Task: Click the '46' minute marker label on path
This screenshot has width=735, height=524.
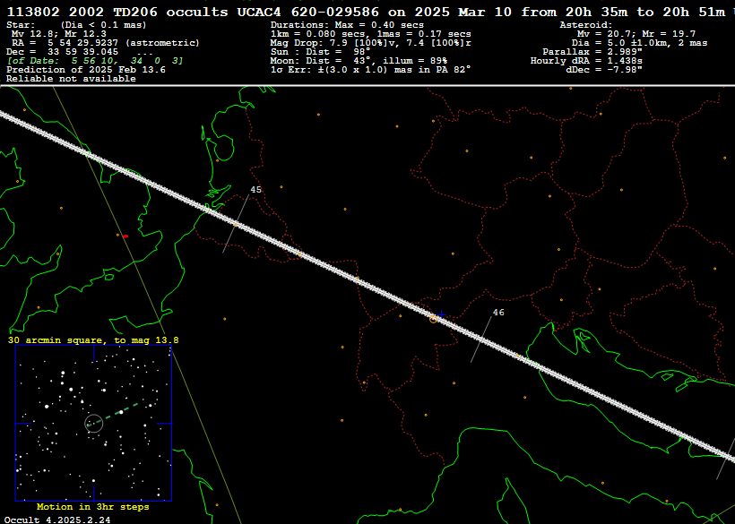Action: tap(498, 313)
